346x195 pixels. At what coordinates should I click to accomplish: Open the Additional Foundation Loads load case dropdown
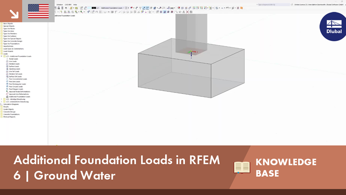click(123, 8)
